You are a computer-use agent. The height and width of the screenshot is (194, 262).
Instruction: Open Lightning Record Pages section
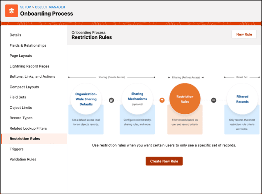(x=29, y=66)
